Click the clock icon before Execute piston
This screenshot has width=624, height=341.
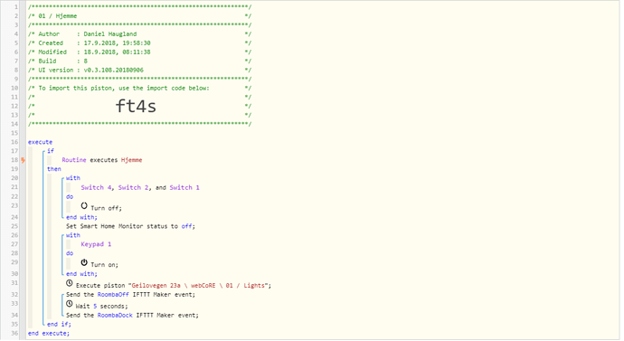point(70,283)
